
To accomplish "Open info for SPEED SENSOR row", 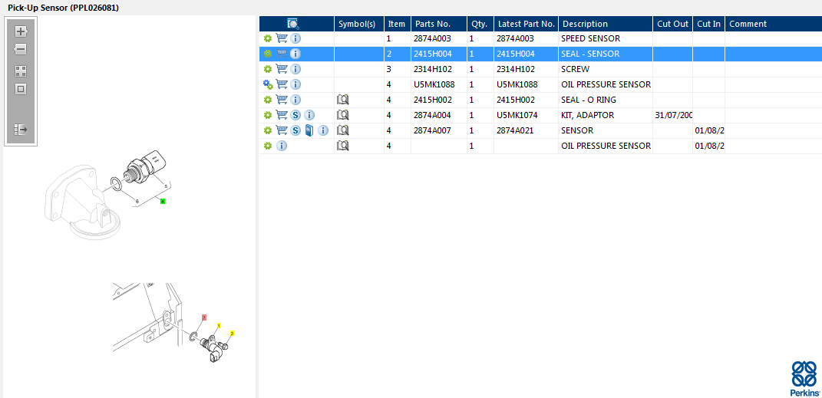I will (295, 39).
